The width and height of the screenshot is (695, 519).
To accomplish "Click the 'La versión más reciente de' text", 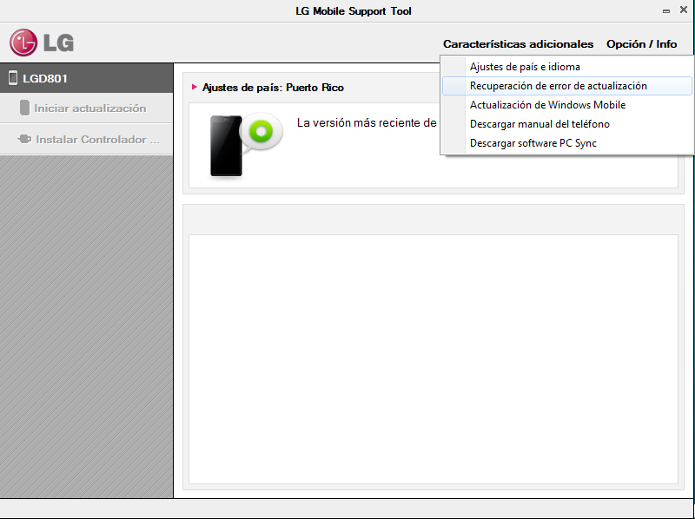I will (x=367, y=122).
